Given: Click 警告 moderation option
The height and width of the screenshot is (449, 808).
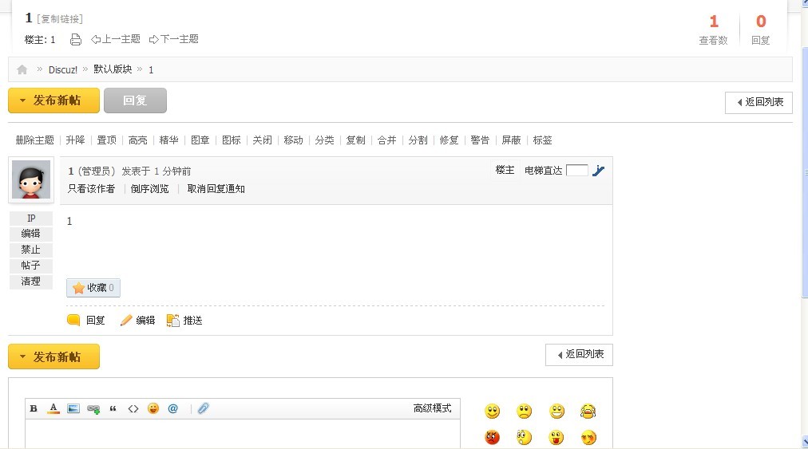Looking at the screenshot, I should coord(480,140).
